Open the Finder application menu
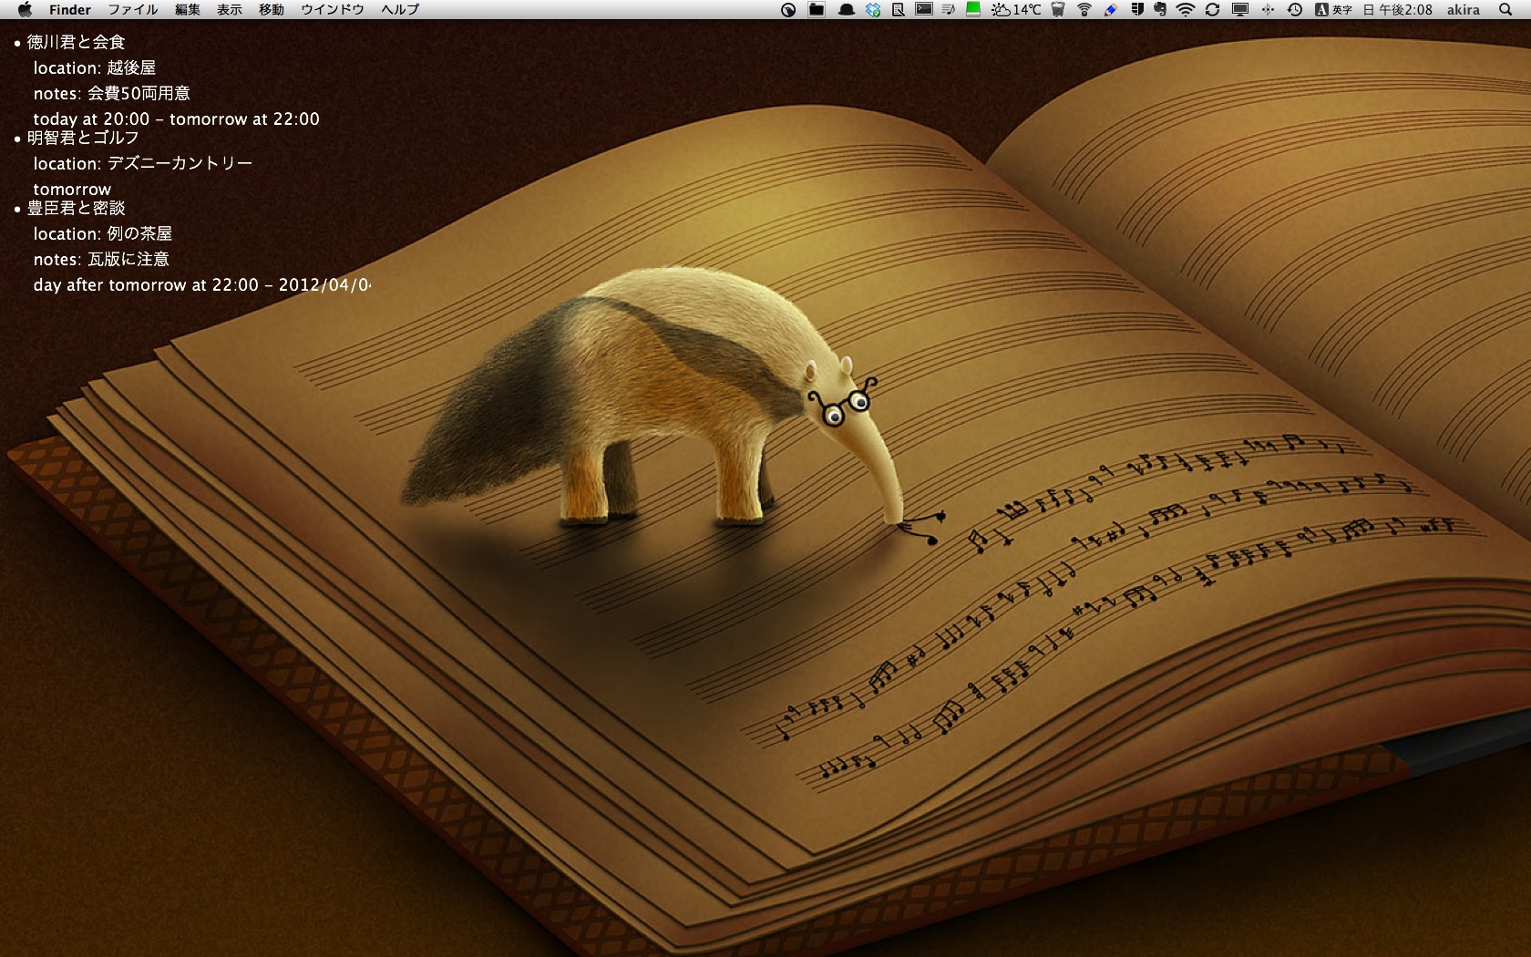The image size is (1531, 957). [x=70, y=9]
